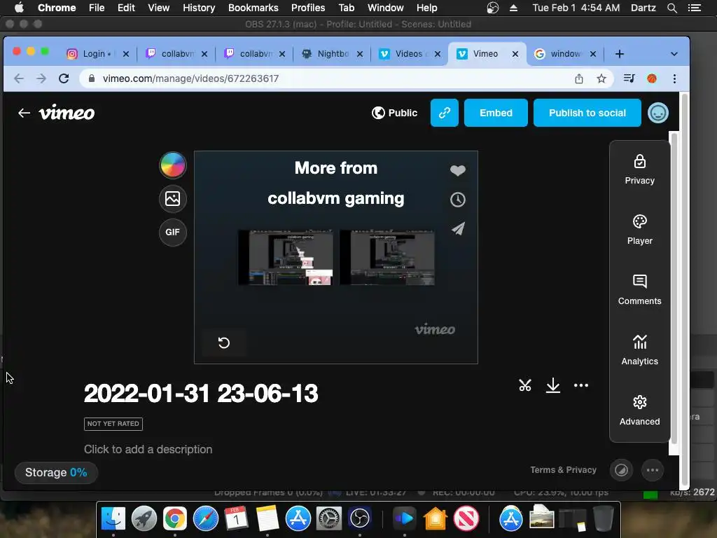Open the bottom-right more options ellipsis
This screenshot has width=717, height=538.
pyautogui.click(x=652, y=470)
